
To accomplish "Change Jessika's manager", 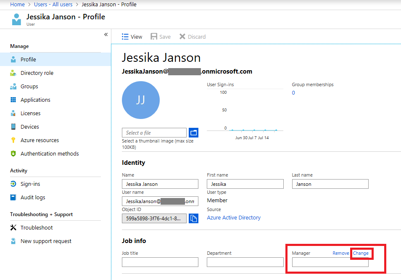I will (361, 253).
